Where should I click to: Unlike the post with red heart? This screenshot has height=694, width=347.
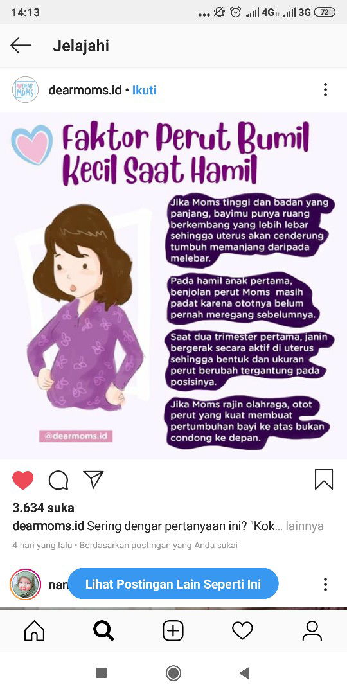23,480
